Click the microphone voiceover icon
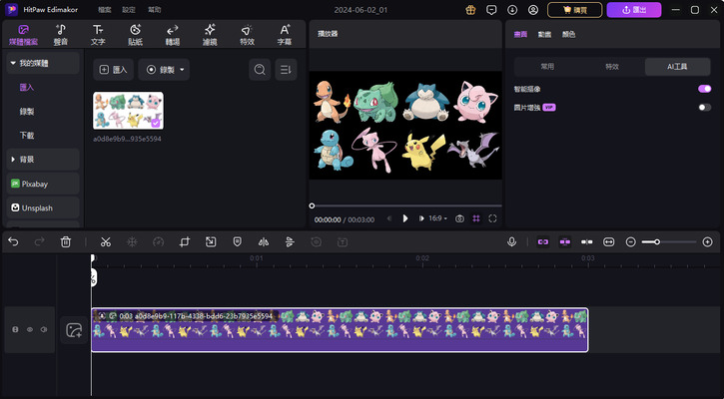 511,241
